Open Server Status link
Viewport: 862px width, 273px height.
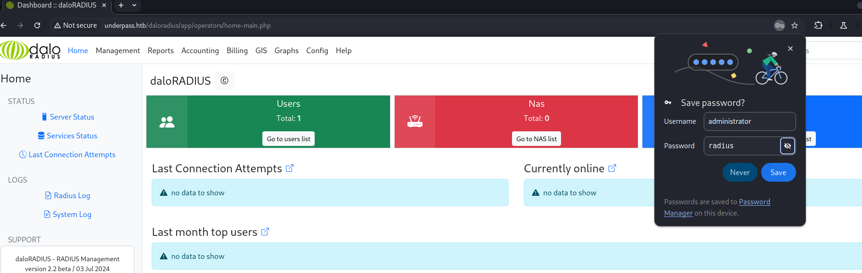(68, 117)
